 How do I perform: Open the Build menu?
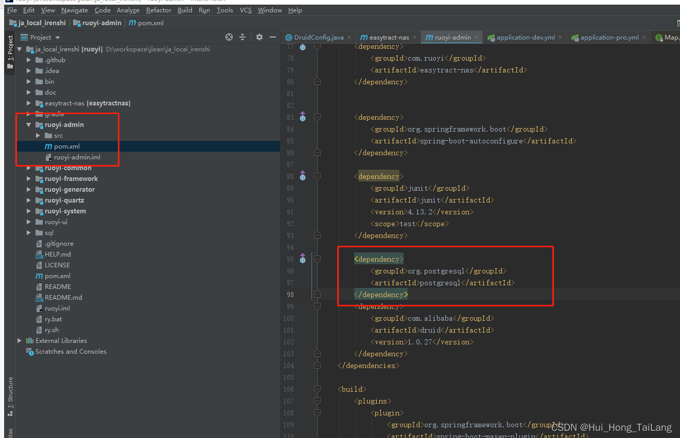pos(185,10)
